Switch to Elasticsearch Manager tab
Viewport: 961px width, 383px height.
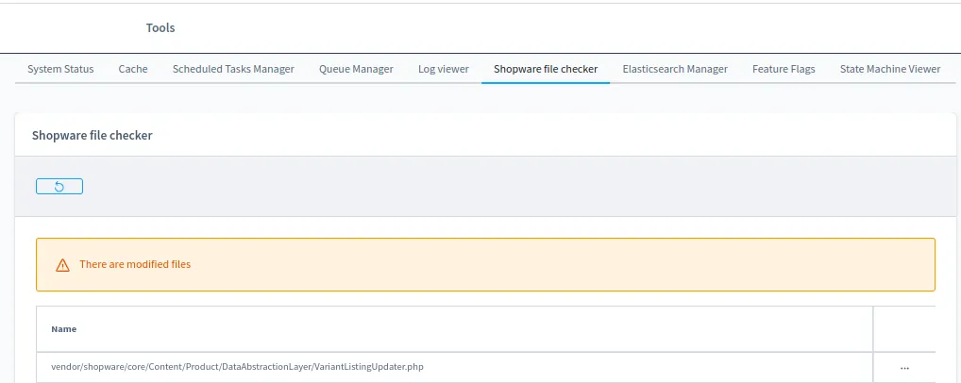[675, 69]
